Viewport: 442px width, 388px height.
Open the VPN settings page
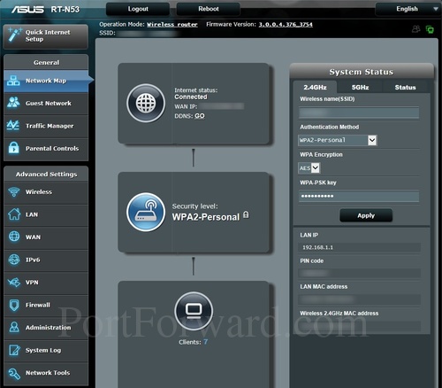46,283
